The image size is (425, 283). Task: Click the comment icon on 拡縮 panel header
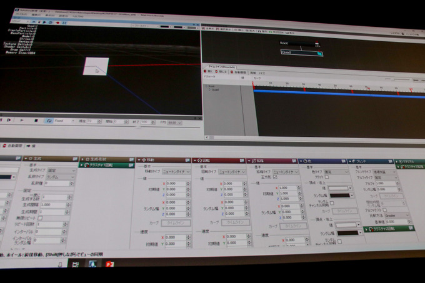click(x=294, y=161)
